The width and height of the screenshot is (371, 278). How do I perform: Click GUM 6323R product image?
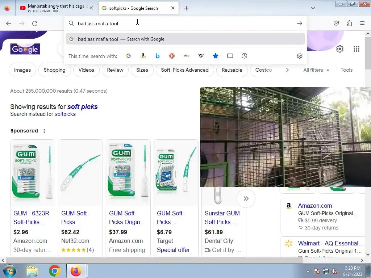point(33,173)
